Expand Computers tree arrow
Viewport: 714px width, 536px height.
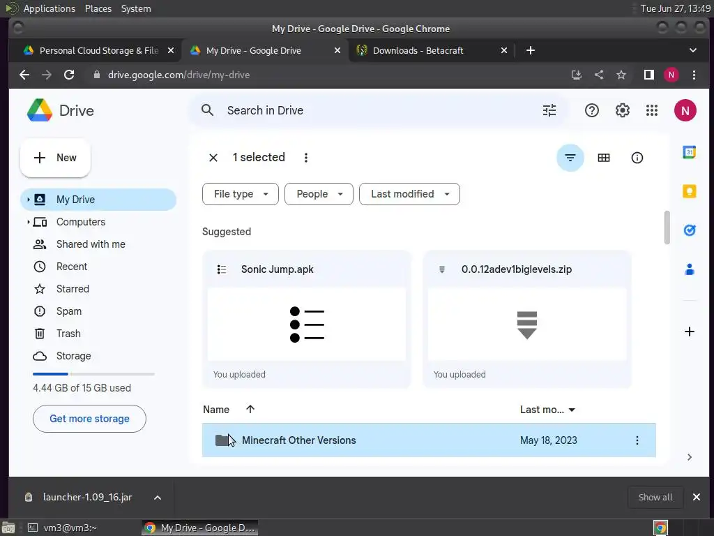tap(28, 222)
